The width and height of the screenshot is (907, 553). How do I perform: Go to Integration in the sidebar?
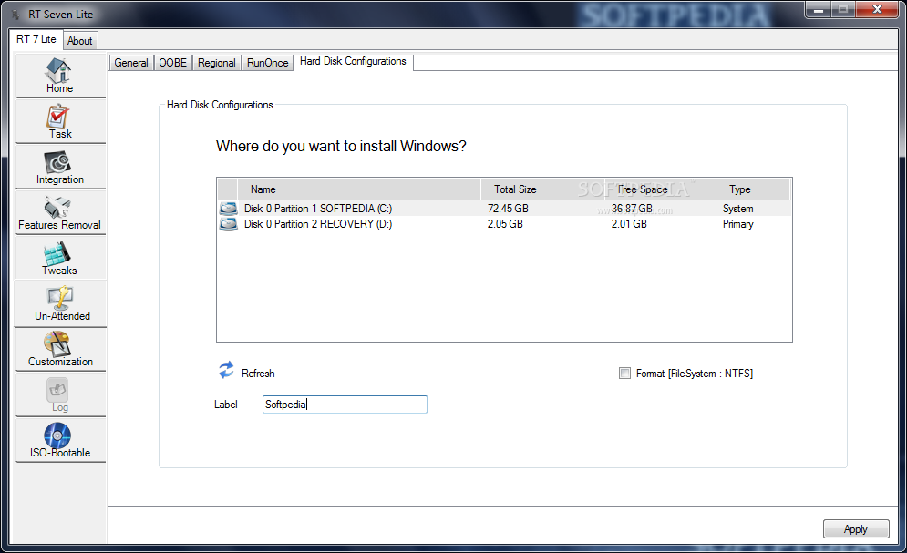pyautogui.click(x=60, y=167)
